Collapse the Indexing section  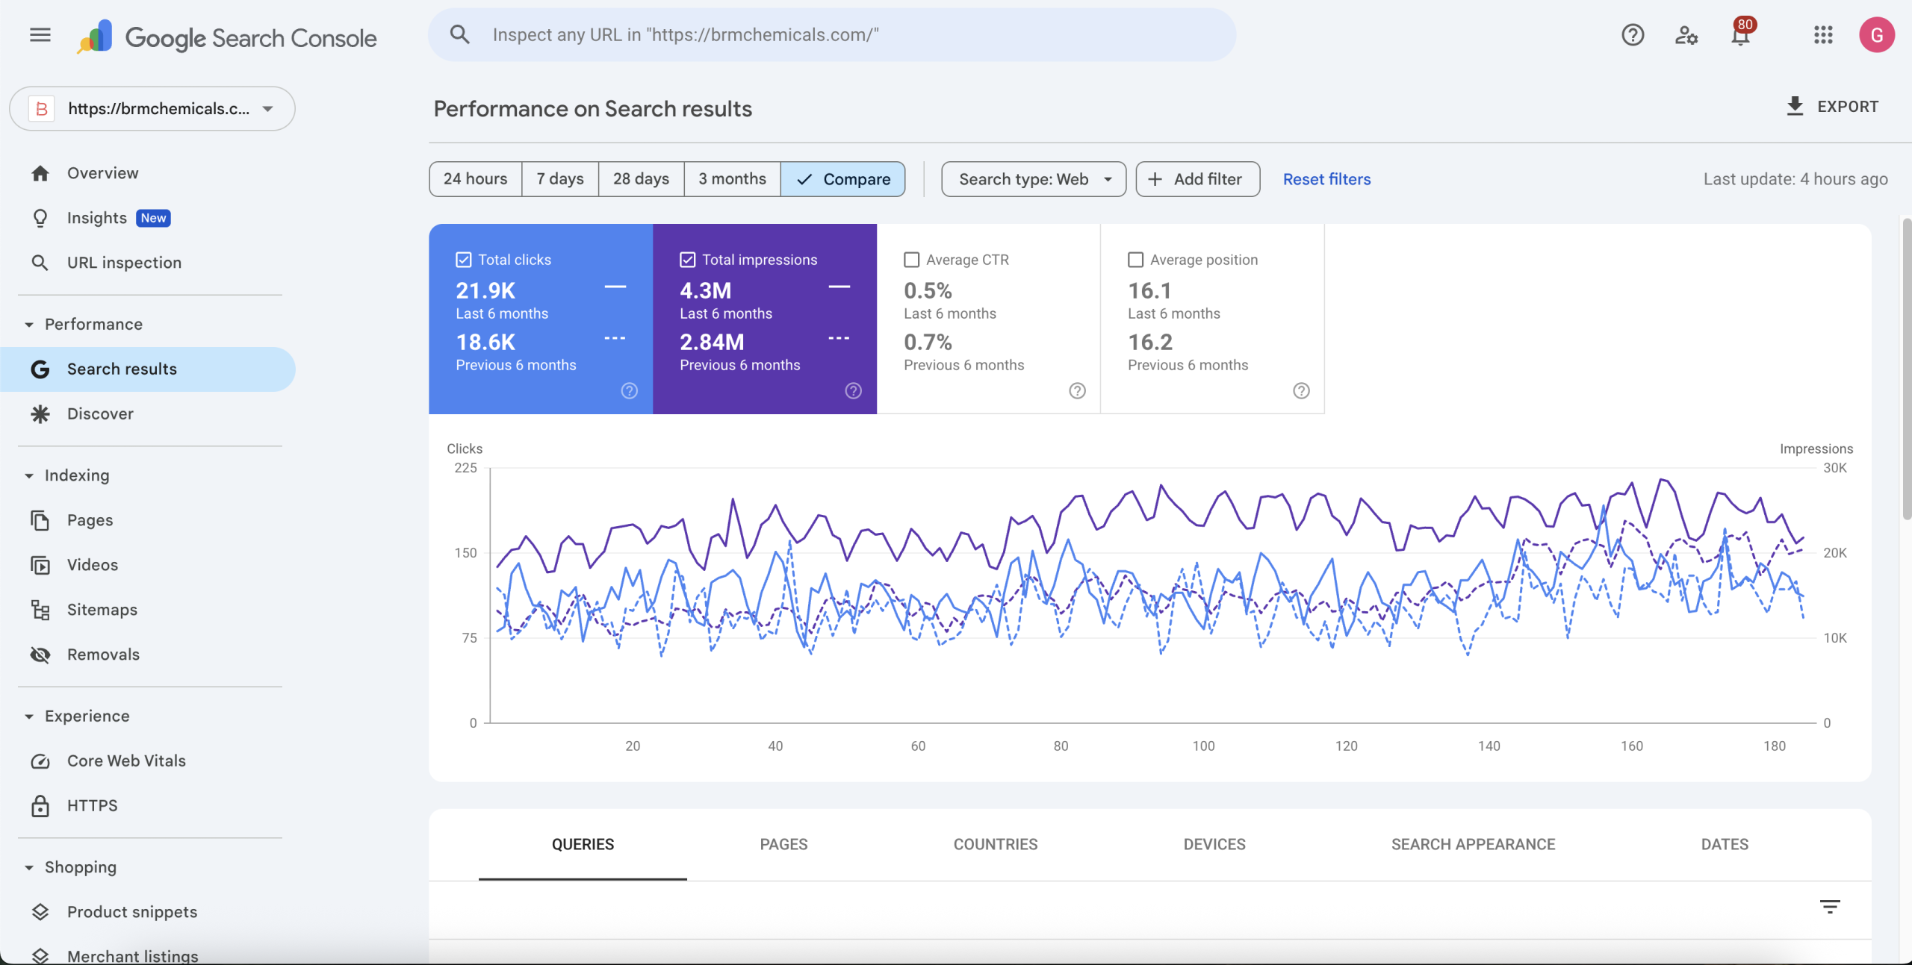[28, 475]
